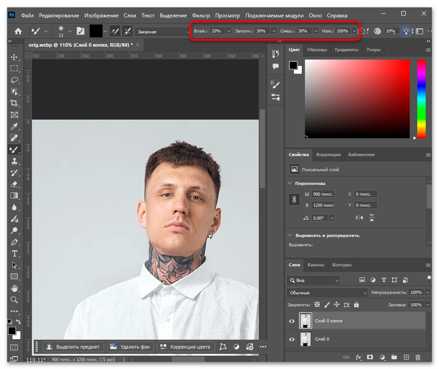This screenshot has height=369, width=439.
Task: Toggle lock image pixels brush icon
Action: coord(327,305)
